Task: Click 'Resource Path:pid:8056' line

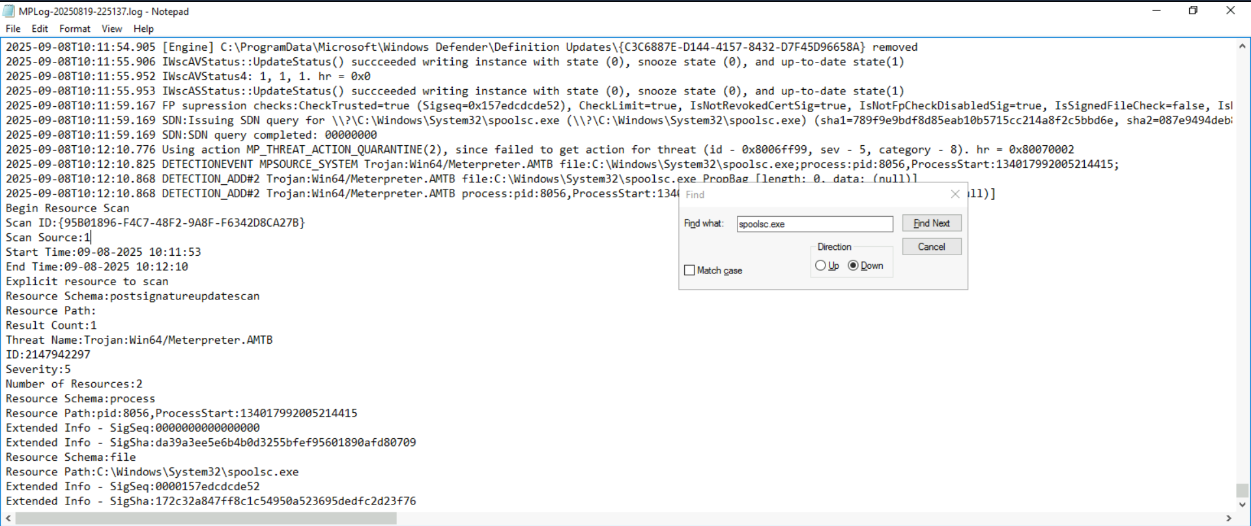Action: point(182,413)
